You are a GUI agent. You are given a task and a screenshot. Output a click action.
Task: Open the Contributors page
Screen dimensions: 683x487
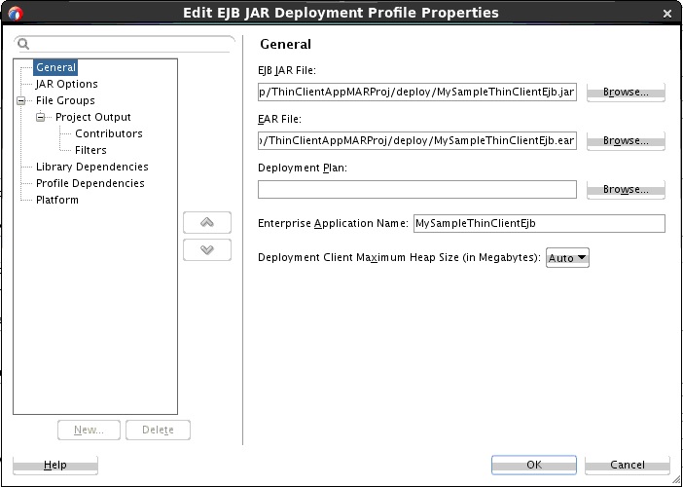pos(109,133)
